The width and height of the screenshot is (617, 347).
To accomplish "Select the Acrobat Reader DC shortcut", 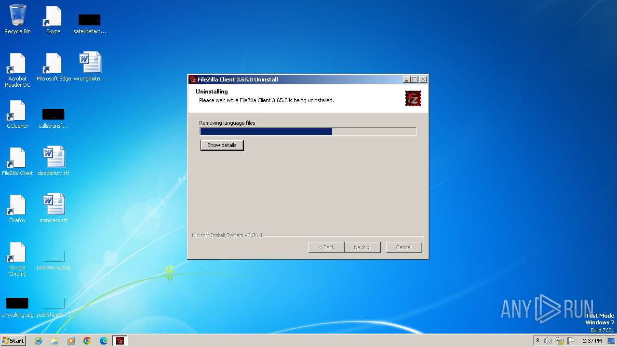I will pyautogui.click(x=17, y=70).
